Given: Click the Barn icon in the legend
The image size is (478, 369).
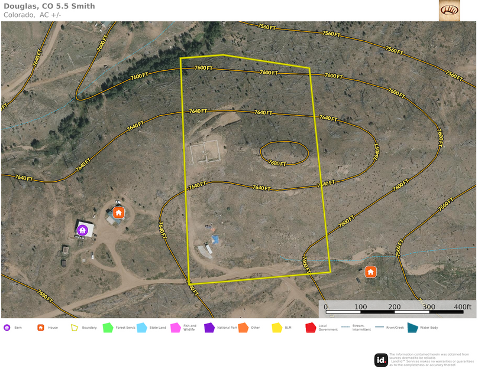Looking at the screenshot, I should coord(7,327).
